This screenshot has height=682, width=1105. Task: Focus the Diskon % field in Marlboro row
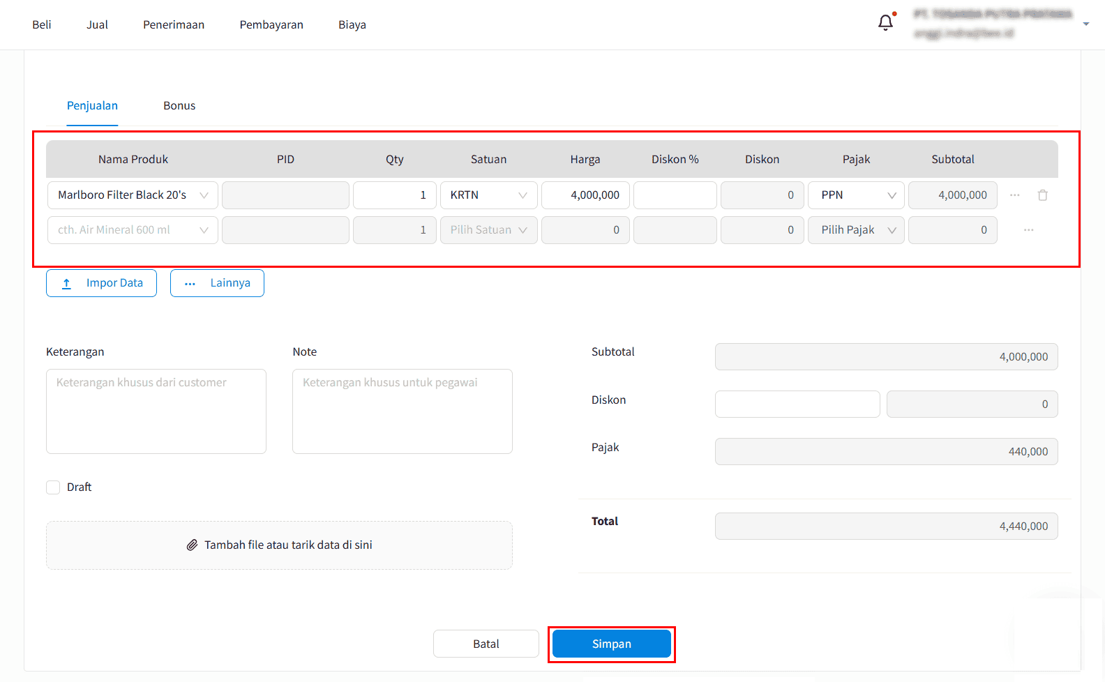(675, 195)
